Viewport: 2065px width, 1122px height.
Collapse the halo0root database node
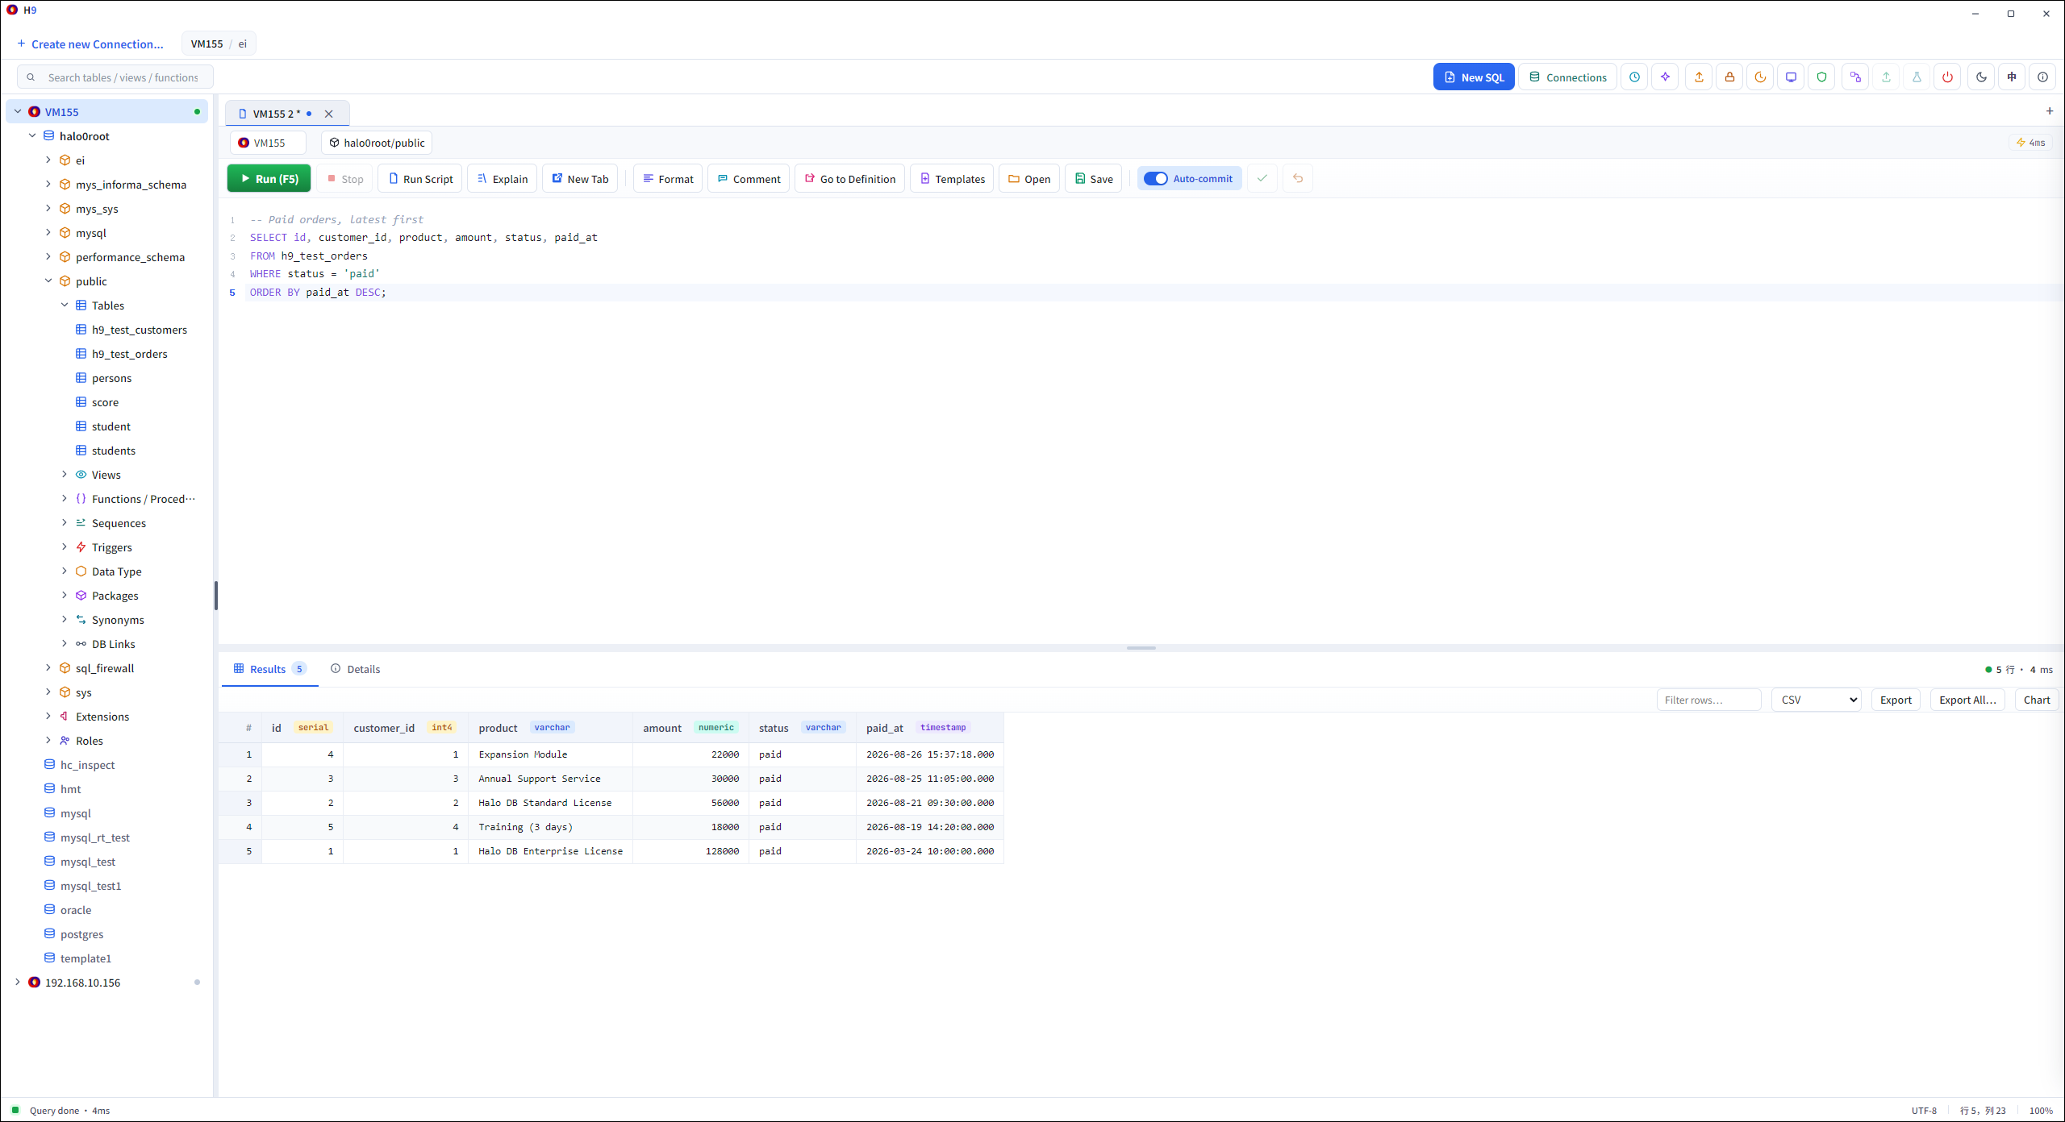point(32,136)
